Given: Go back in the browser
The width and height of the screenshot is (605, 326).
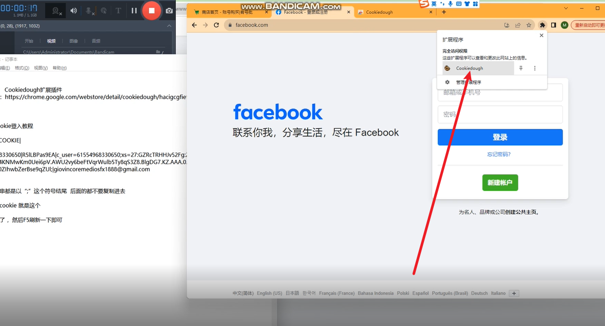Looking at the screenshot, I should 194,25.
